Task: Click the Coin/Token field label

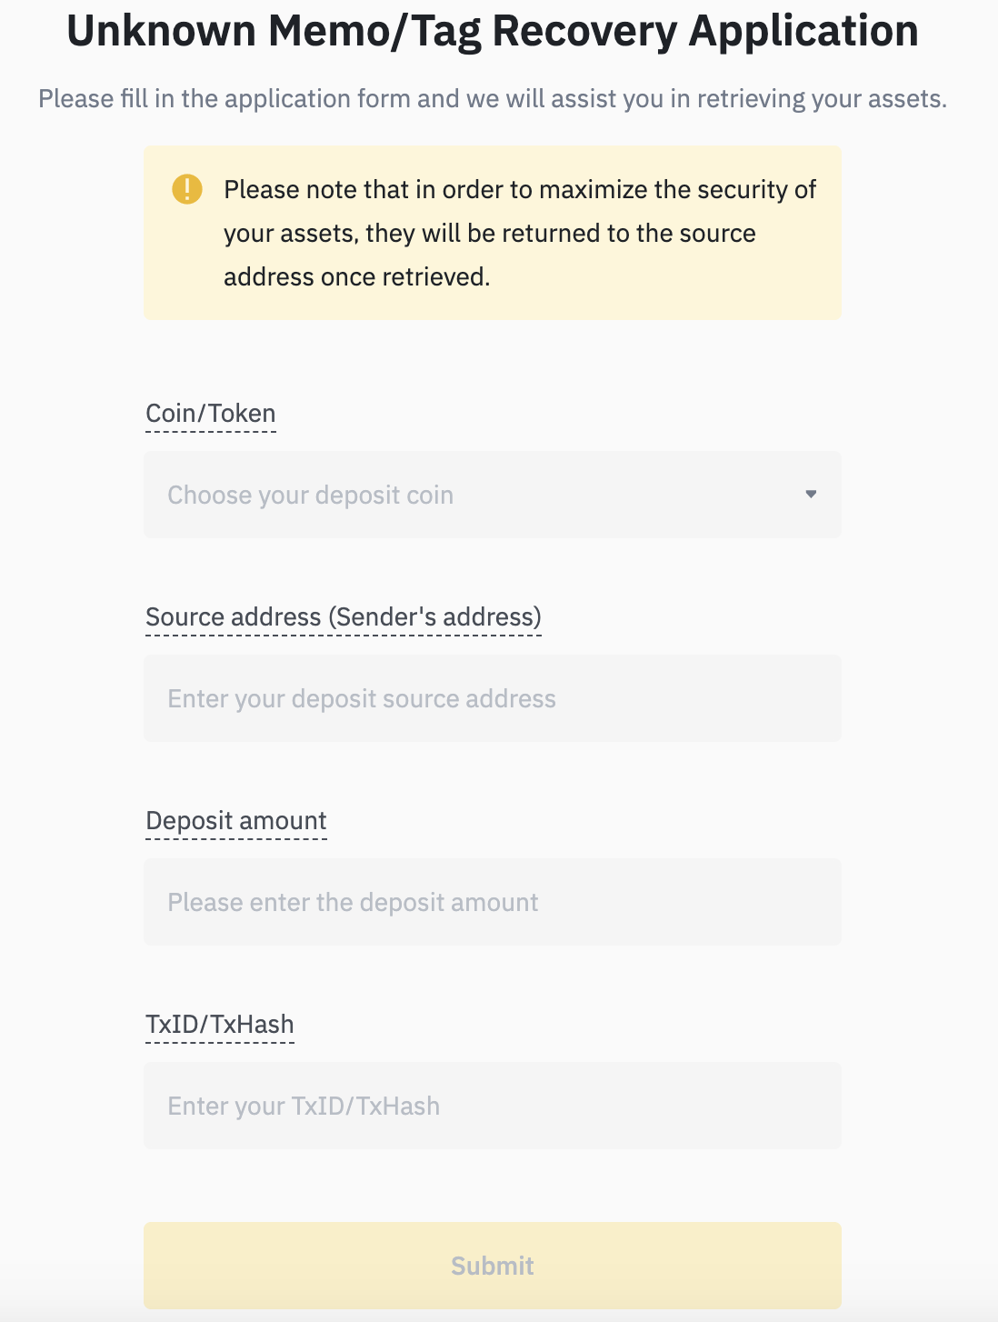Action: point(210,414)
